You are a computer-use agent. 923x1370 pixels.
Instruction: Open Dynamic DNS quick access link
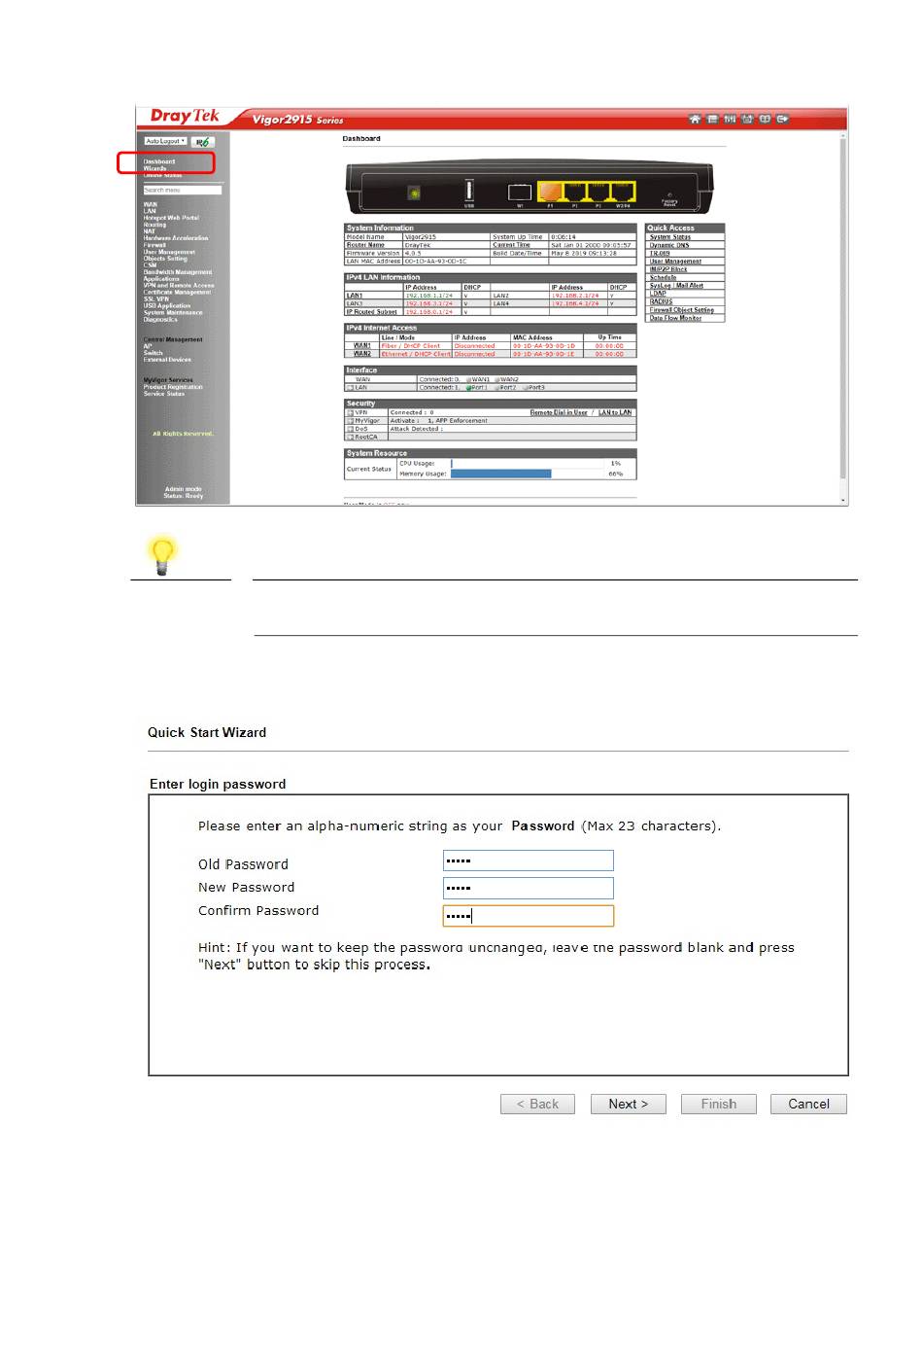(669, 245)
